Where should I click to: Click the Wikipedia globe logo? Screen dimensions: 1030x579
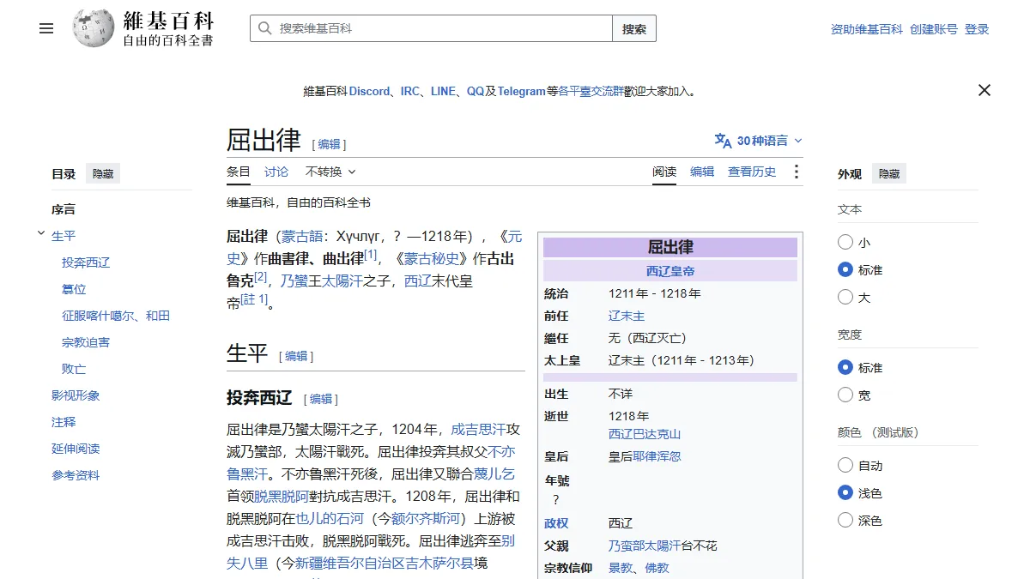click(x=93, y=28)
